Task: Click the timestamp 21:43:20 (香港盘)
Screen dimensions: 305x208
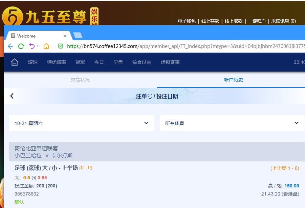Action: pyautogui.click(x=280, y=194)
